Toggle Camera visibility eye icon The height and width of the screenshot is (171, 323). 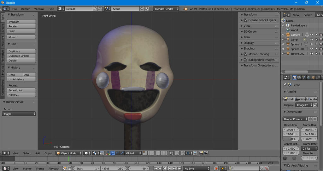pos(312,35)
